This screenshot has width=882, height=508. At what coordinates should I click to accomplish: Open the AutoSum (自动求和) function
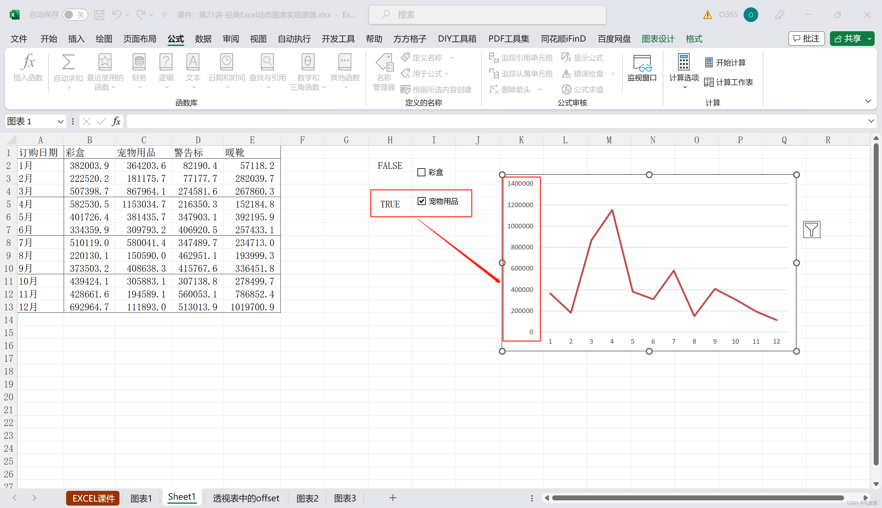coord(68,72)
